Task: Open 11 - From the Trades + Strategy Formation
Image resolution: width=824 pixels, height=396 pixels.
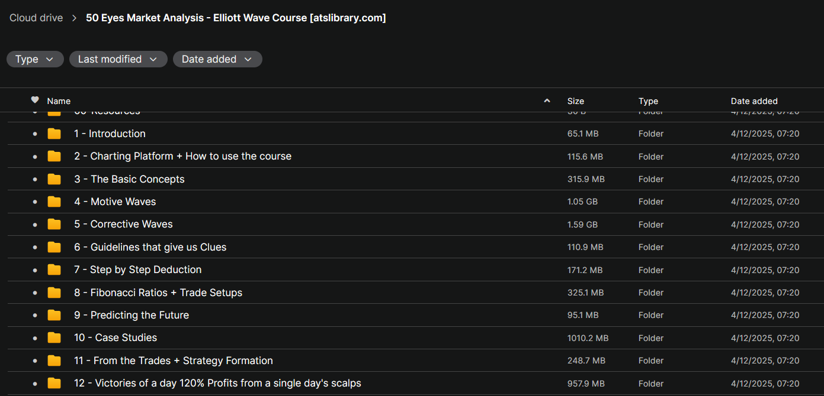Action: [174, 361]
